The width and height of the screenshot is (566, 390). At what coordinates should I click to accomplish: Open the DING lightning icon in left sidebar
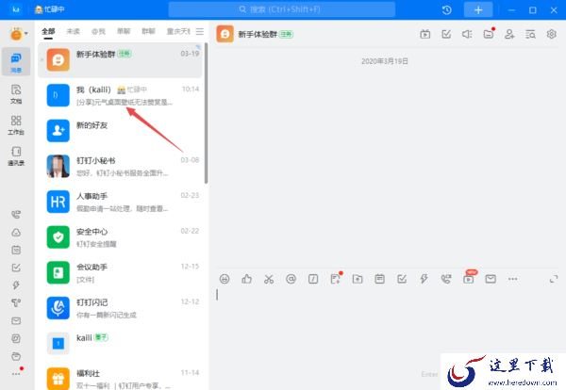(x=16, y=285)
